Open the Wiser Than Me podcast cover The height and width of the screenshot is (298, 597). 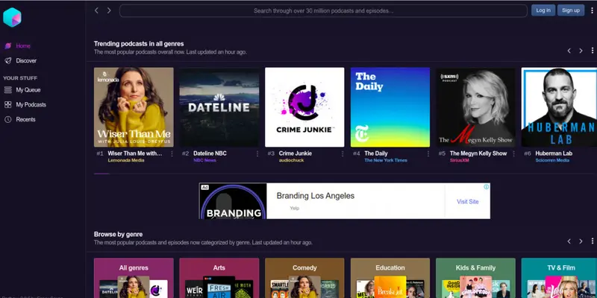134,107
